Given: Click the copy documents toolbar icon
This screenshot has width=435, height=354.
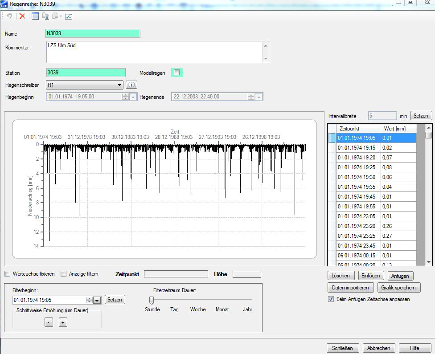Looking at the screenshot, I should [45, 16].
